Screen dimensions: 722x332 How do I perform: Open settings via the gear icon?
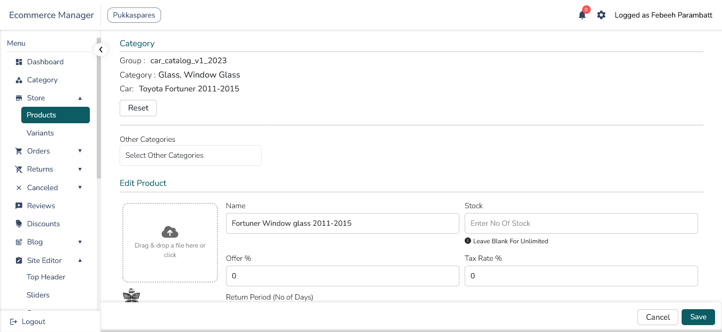(x=601, y=15)
